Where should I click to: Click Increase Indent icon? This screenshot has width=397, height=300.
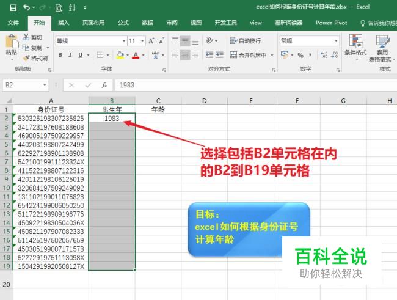pyautogui.click(x=219, y=55)
